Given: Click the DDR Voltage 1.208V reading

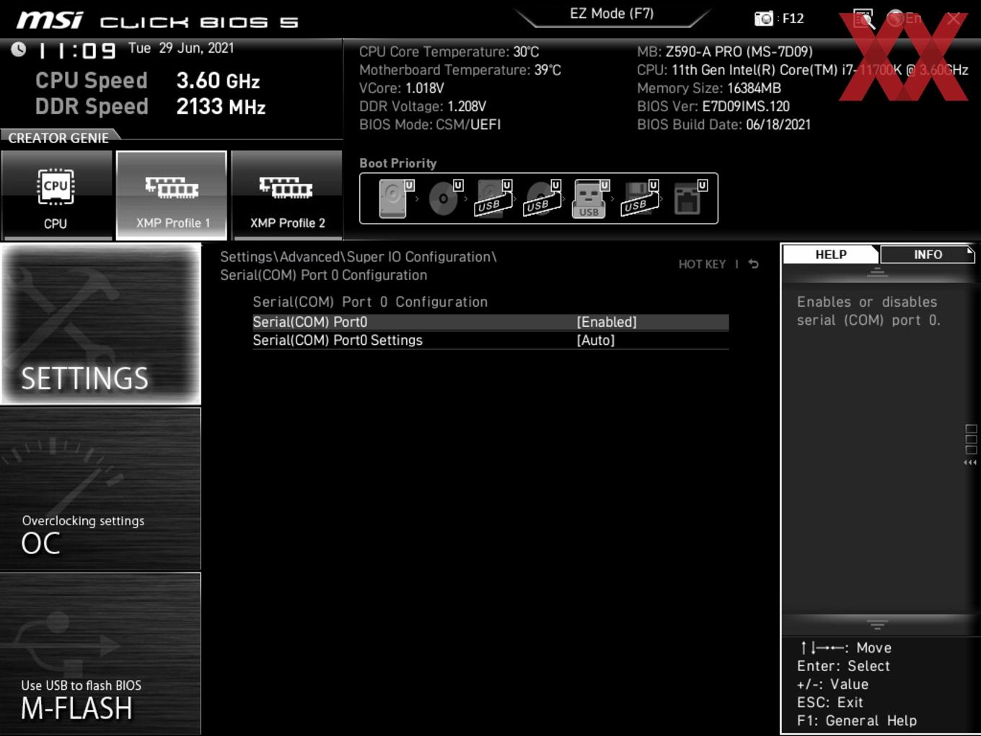Looking at the screenshot, I should tap(423, 106).
